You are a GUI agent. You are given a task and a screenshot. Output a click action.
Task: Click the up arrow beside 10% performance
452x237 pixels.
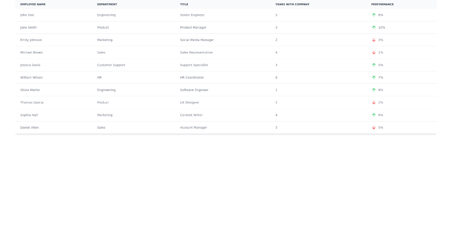click(x=374, y=27)
